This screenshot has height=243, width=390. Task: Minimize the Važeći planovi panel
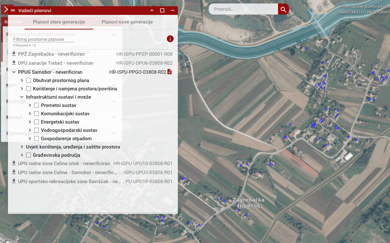pyautogui.click(x=173, y=10)
